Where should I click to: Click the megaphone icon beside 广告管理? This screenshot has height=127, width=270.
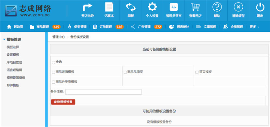coord(133,27)
